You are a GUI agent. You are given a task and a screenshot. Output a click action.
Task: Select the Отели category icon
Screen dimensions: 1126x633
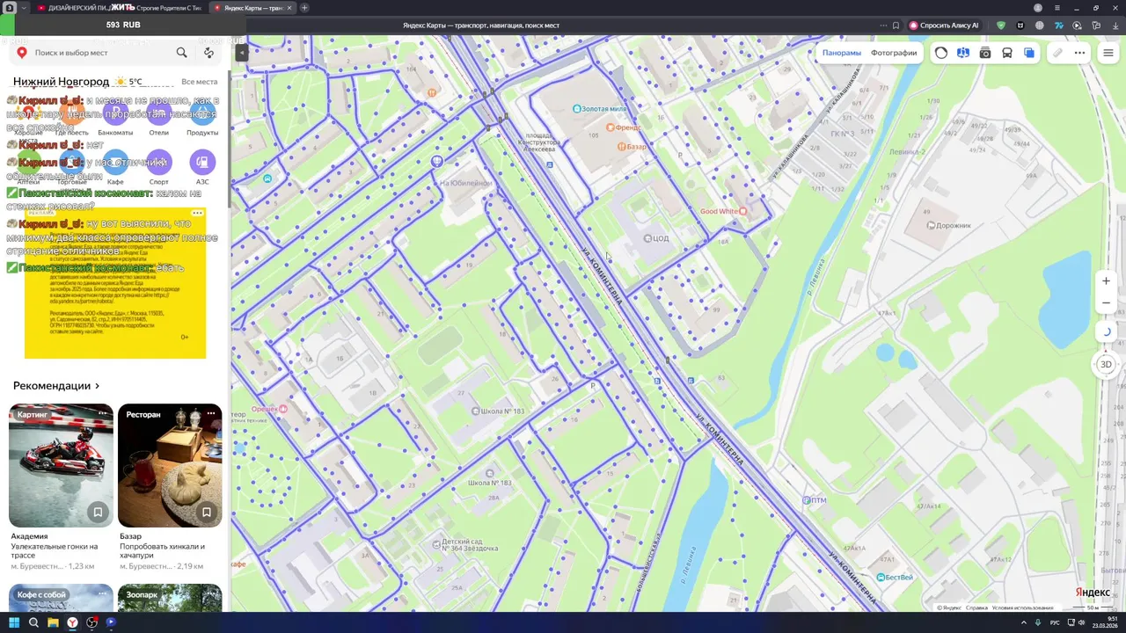point(158,114)
